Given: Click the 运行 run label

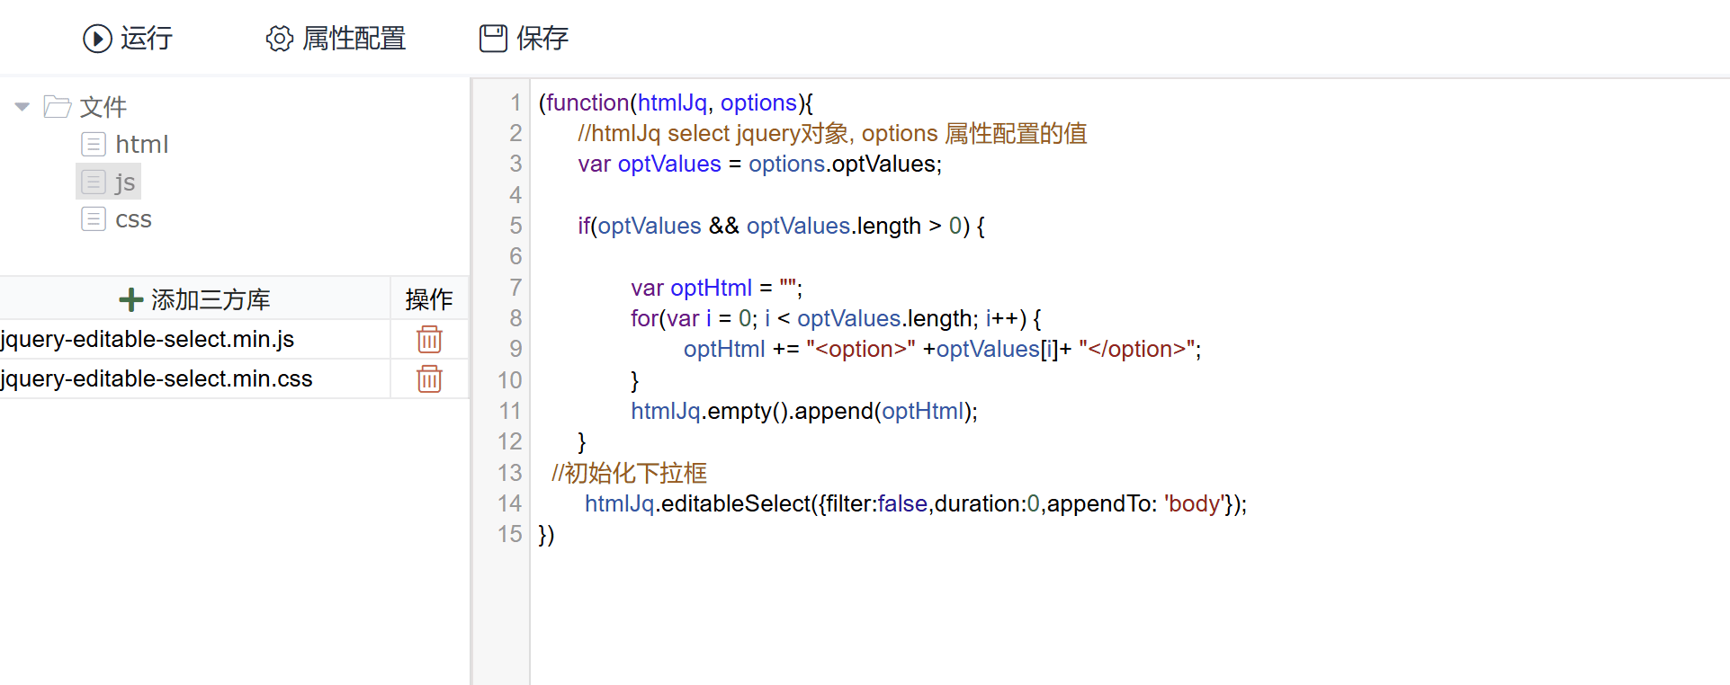Looking at the screenshot, I should (147, 39).
